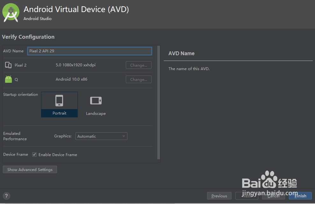Click the 'Verify Configuration' heading

pyautogui.click(x=28, y=37)
